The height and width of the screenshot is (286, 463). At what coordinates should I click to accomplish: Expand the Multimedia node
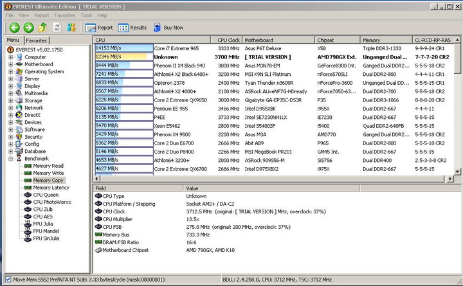click(11, 93)
